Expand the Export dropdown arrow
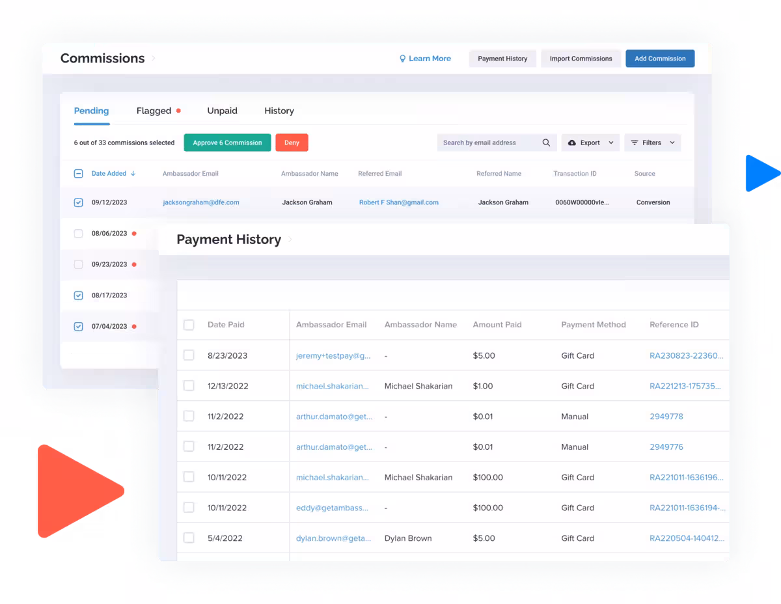Viewport: 781px width, 604px height. [611, 143]
